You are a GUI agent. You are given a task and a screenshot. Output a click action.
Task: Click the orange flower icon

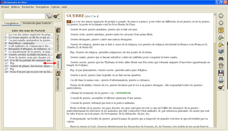point(221,30)
